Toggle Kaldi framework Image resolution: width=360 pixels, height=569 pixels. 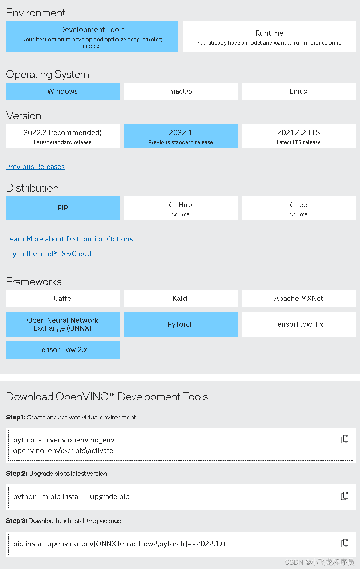[x=181, y=299]
